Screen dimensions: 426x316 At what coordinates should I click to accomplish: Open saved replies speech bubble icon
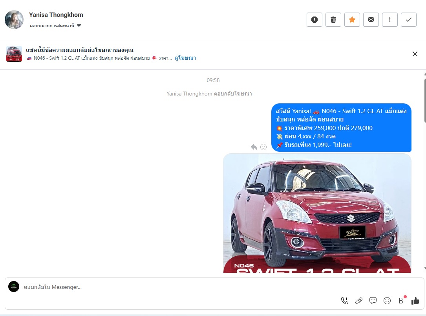coord(373,301)
